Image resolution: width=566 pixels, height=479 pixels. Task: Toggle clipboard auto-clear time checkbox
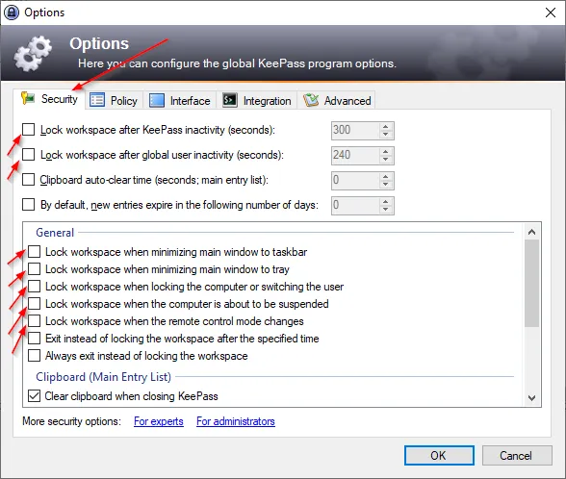click(x=29, y=180)
